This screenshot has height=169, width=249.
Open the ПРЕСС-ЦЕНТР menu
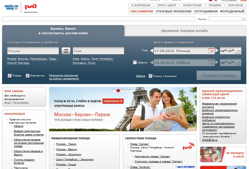coord(167,5)
